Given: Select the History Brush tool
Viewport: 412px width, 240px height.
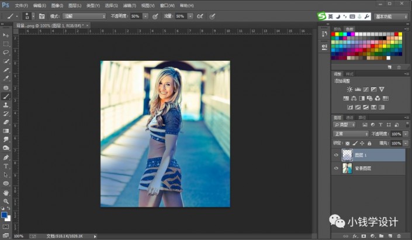Looking at the screenshot, I should coord(6,114).
